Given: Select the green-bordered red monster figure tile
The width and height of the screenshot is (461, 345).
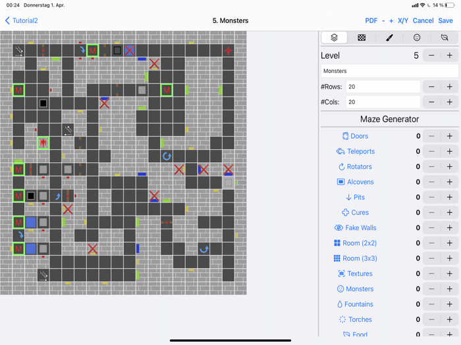Looking at the screenshot, I should pyautogui.click(x=43, y=143).
